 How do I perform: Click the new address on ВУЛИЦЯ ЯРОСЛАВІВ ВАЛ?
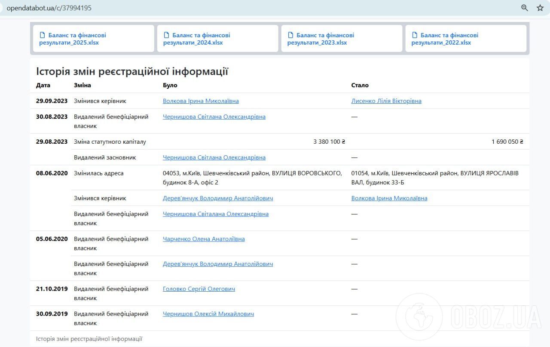pyautogui.click(x=435, y=178)
